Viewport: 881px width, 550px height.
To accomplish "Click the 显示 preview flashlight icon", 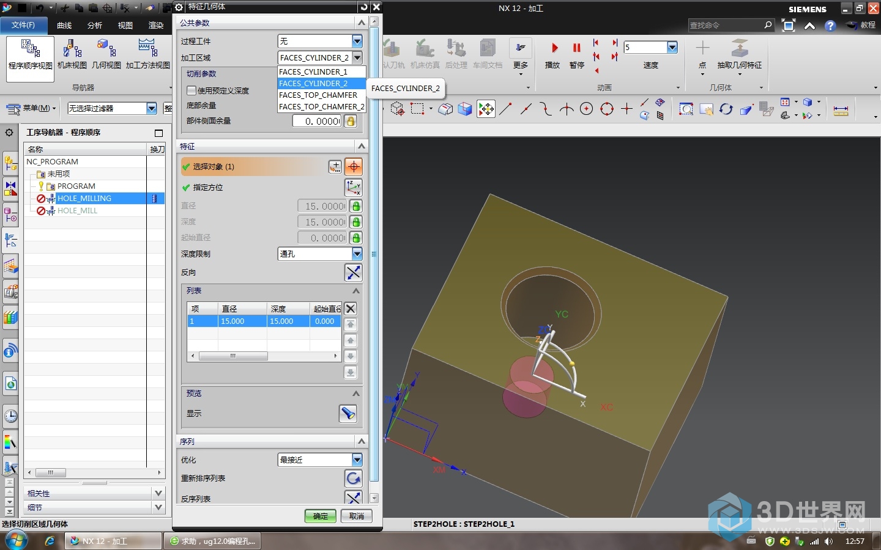I will [348, 414].
